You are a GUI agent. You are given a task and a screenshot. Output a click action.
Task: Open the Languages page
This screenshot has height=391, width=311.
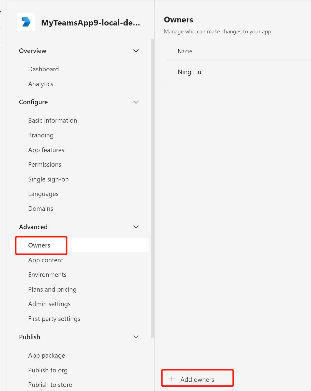(43, 194)
